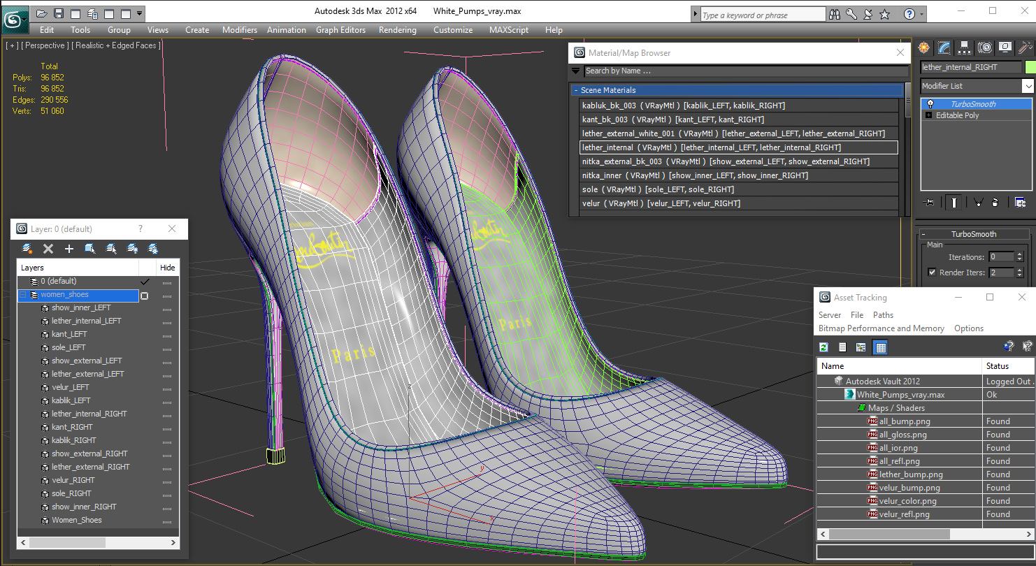Toggle Hide for women_shoes layer
This screenshot has width=1036, height=566.
click(x=167, y=296)
